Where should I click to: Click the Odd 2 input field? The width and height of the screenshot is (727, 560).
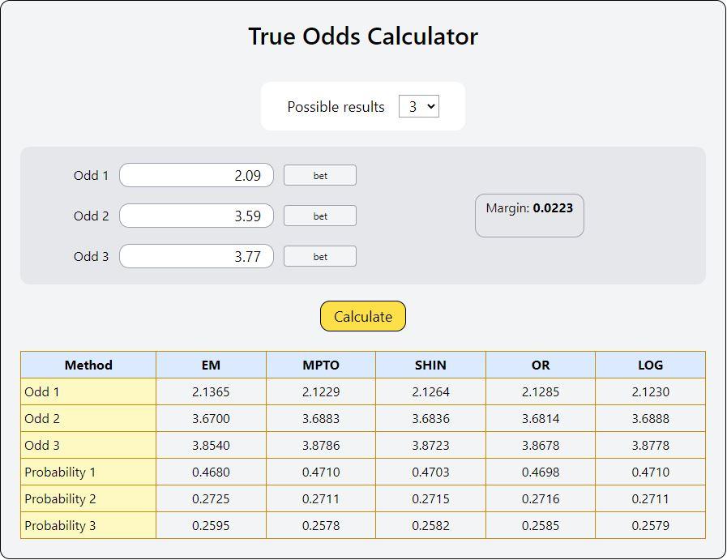(197, 216)
